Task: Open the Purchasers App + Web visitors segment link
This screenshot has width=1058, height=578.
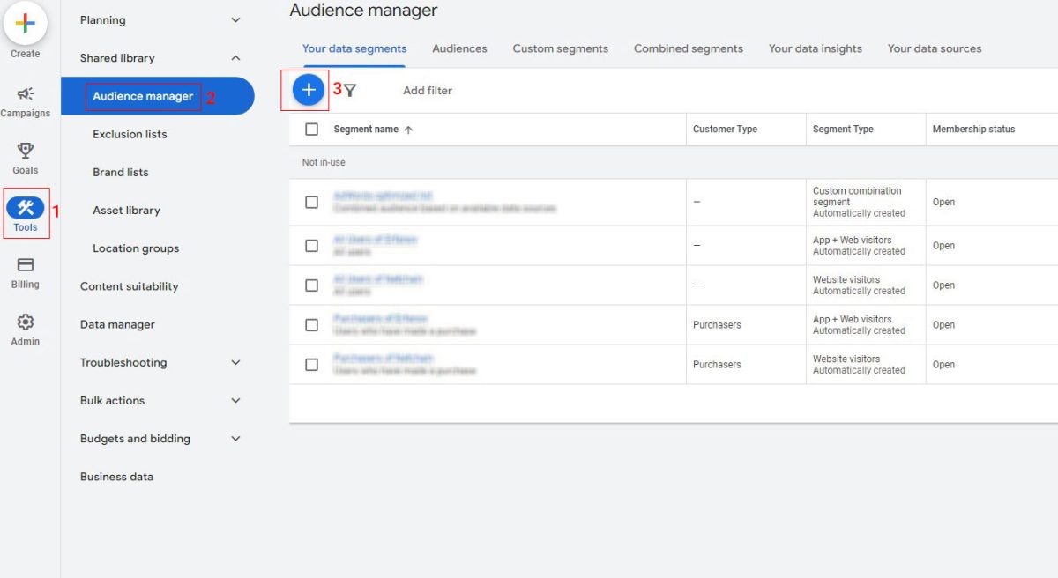Action: pos(381,319)
